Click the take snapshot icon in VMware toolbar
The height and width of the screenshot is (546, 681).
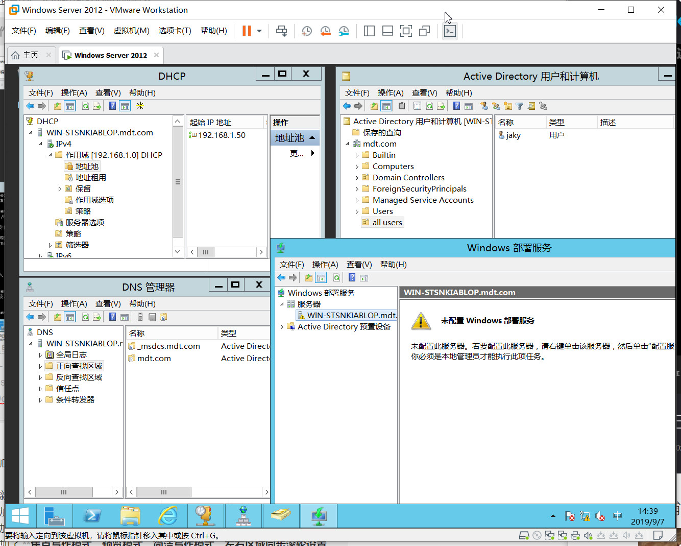pos(307,31)
